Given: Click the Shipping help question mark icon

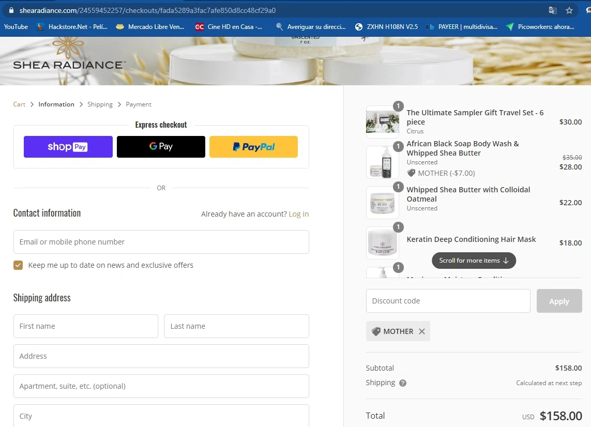Looking at the screenshot, I should tap(403, 383).
